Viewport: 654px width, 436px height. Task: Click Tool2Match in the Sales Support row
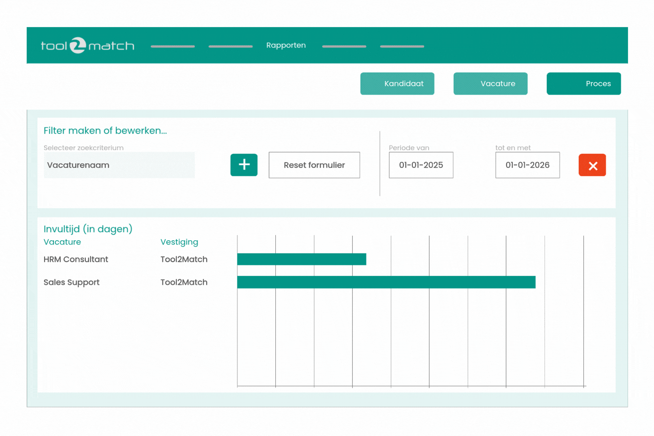coord(184,282)
